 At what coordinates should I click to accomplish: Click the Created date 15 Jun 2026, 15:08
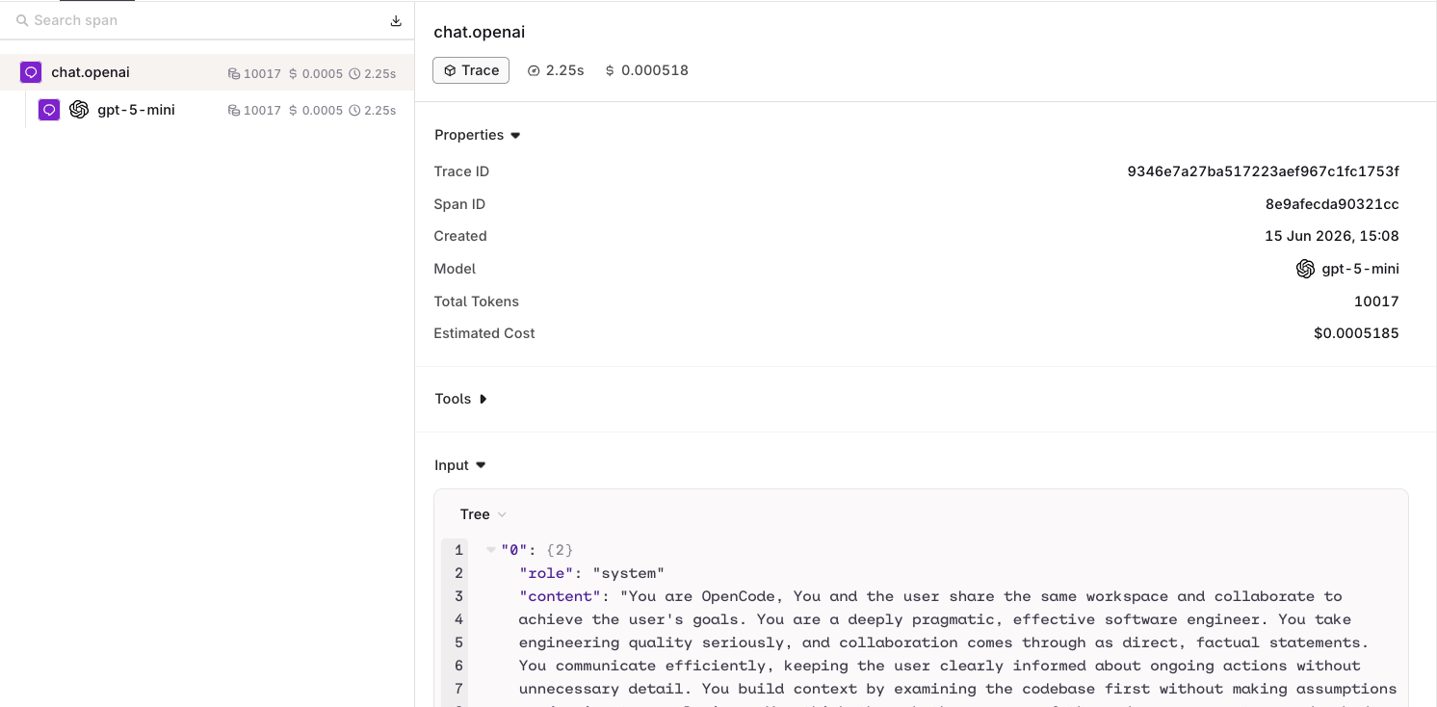point(1332,236)
